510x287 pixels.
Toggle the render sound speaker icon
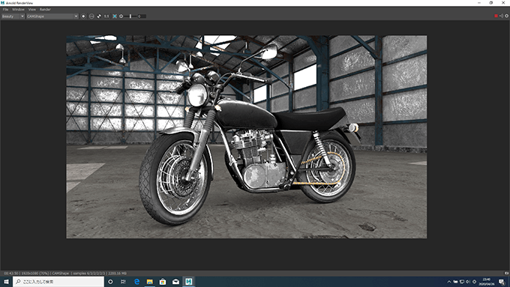(x=501, y=16)
